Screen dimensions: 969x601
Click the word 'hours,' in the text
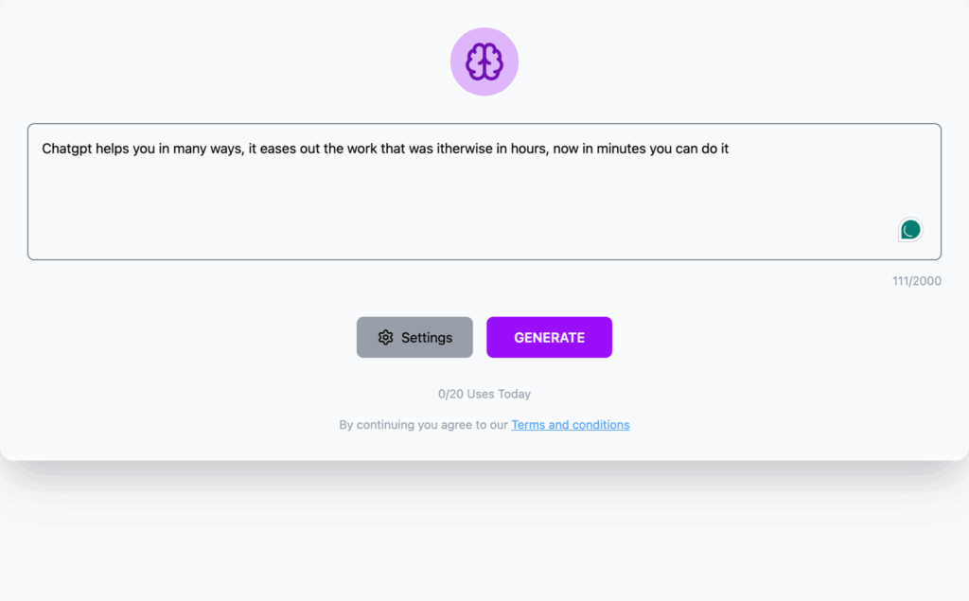click(x=530, y=149)
